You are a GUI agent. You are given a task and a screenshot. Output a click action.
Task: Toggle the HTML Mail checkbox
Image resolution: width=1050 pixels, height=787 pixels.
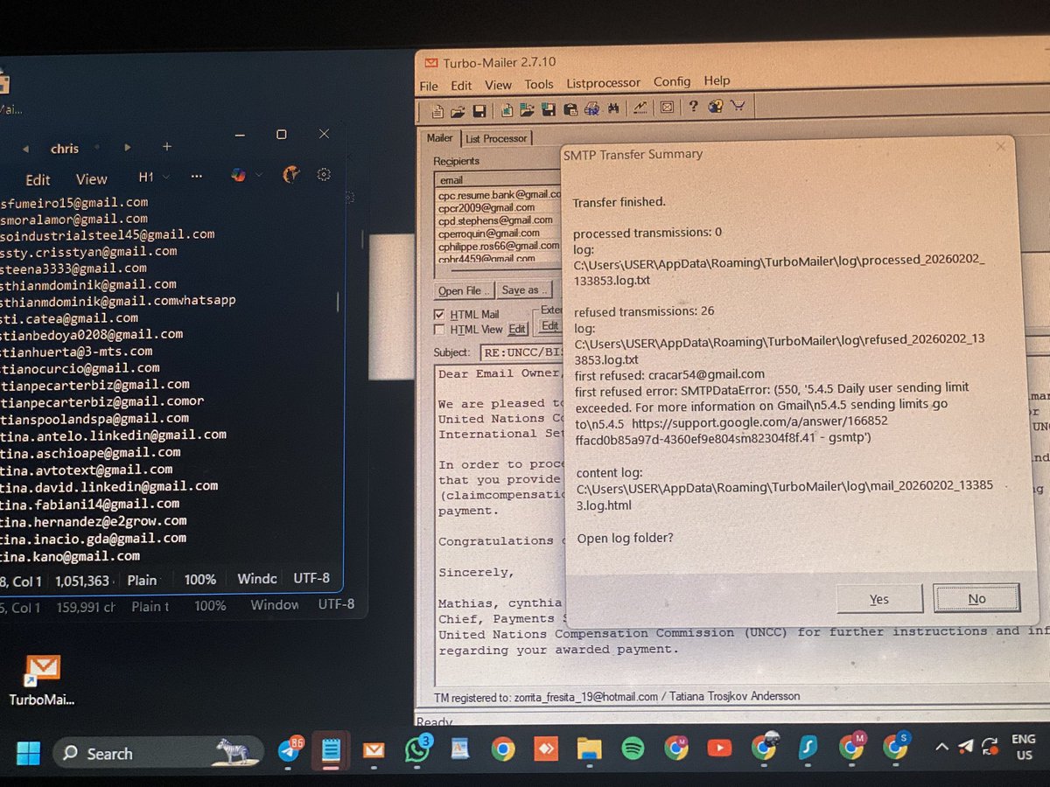tap(440, 315)
